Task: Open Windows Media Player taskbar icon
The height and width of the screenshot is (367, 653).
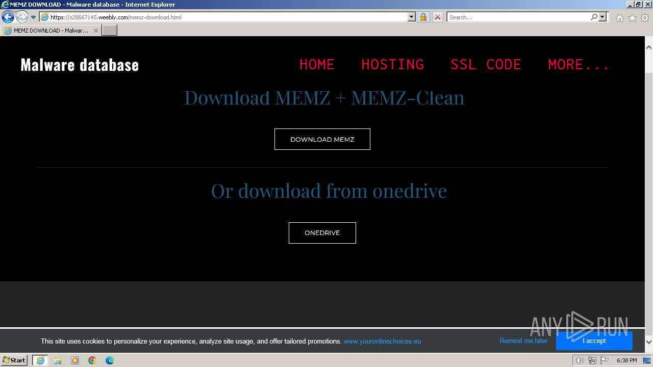Action: click(x=75, y=360)
